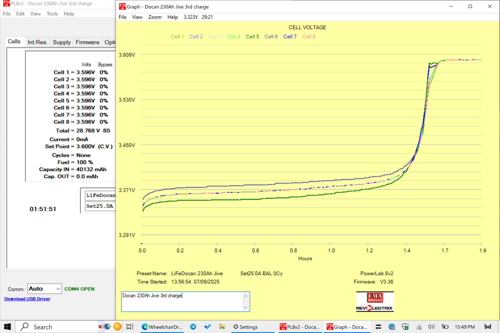
Task: Open the Zoom menu in graph window
Action: (154, 17)
